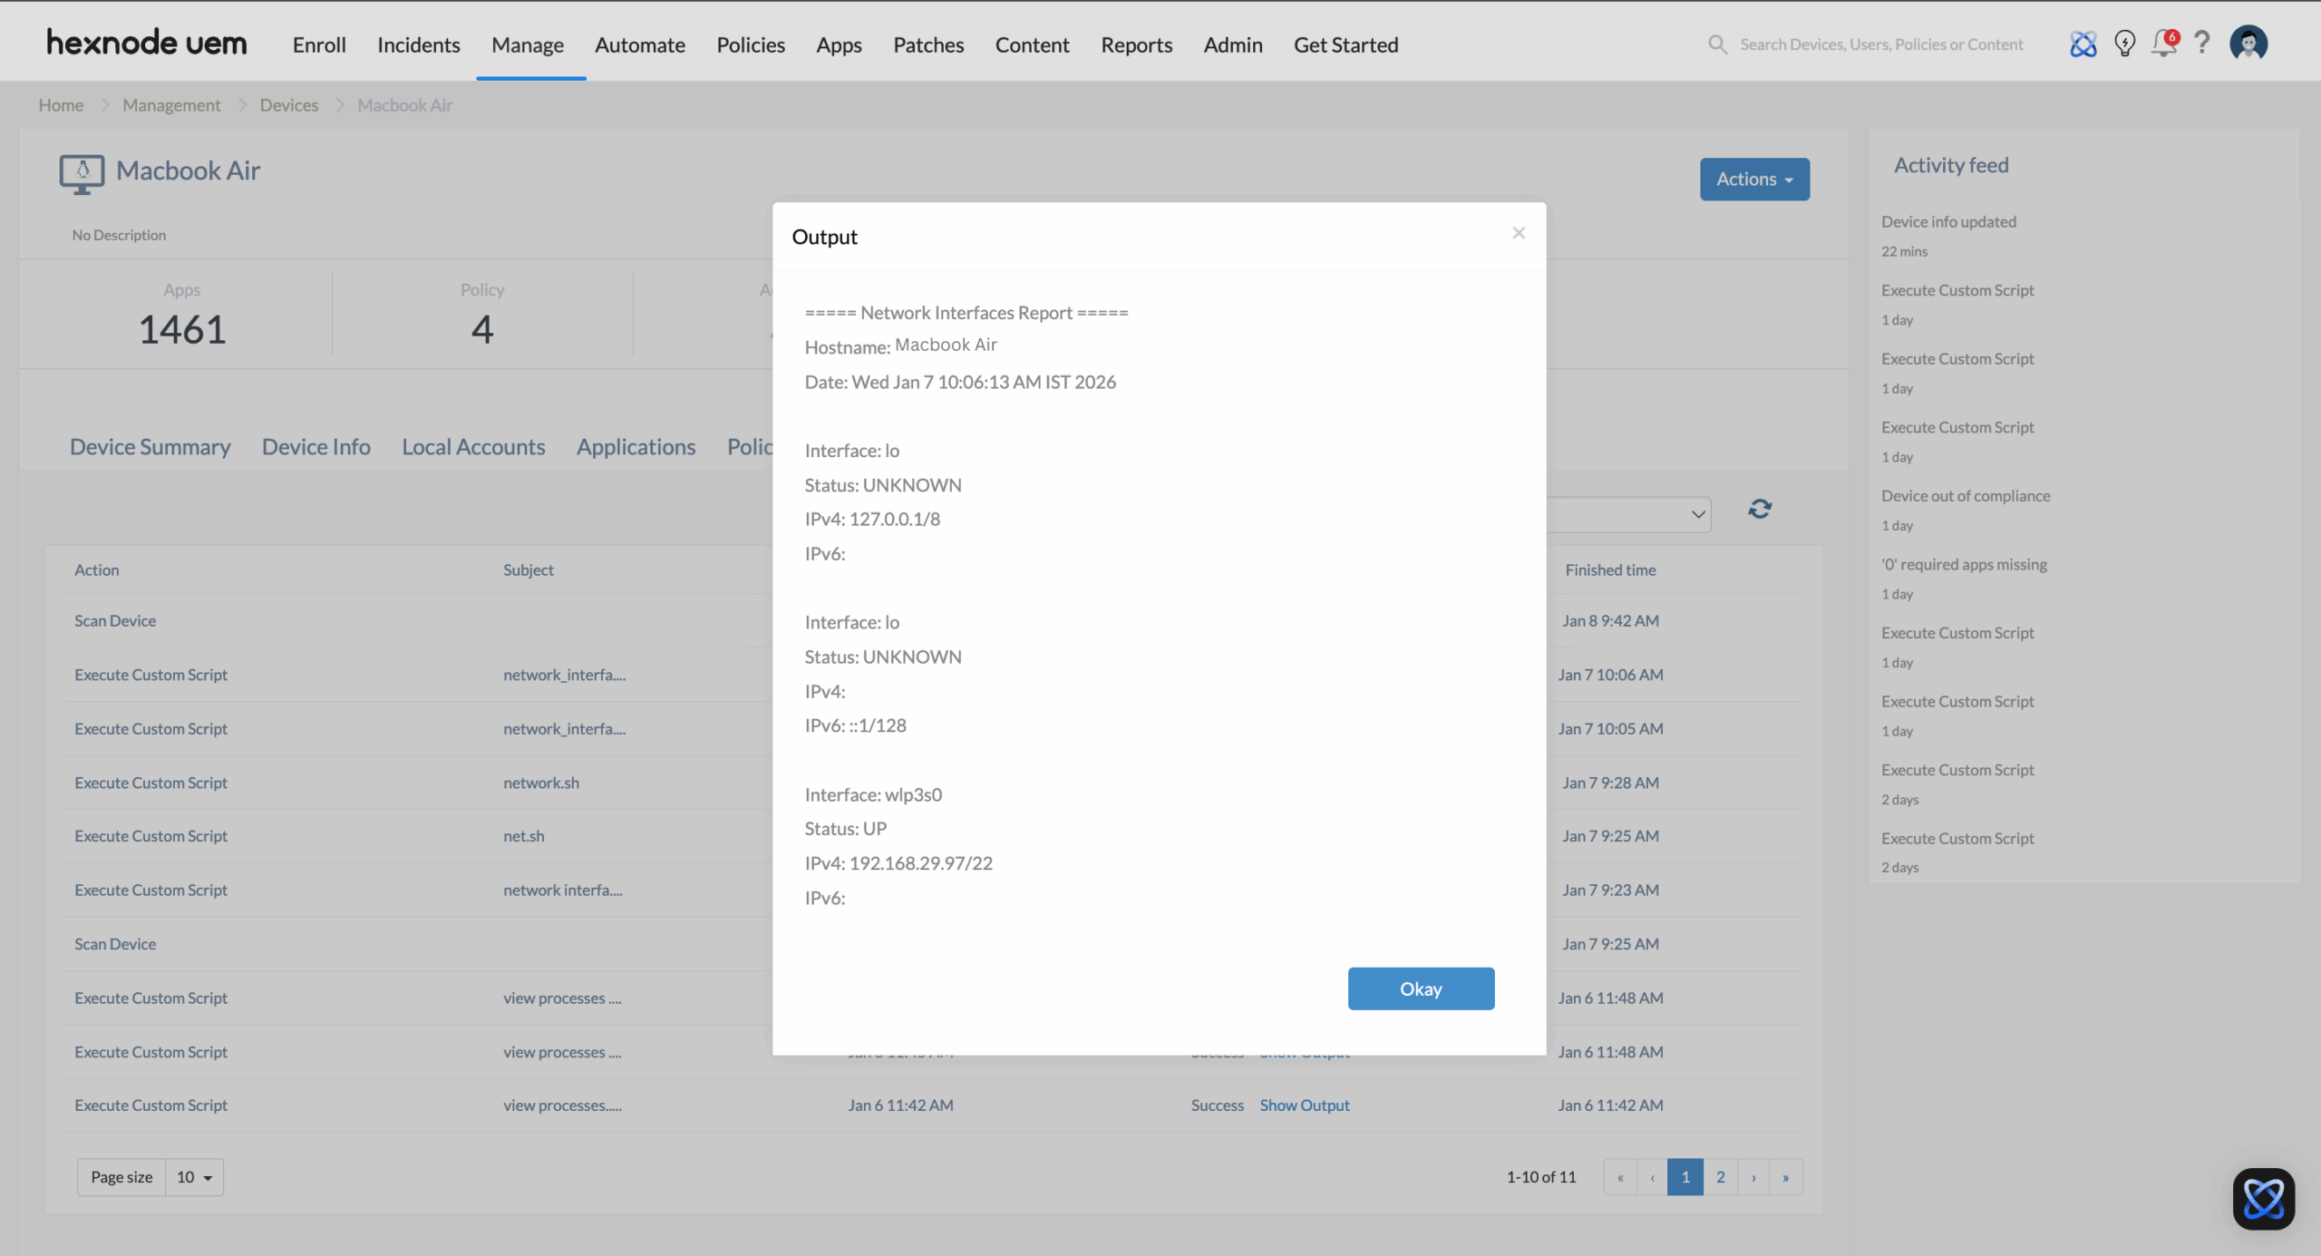The width and height of the screenshot is (2321, 1256).
Task: Open the notifications bell
Action: pos(2164,44)
